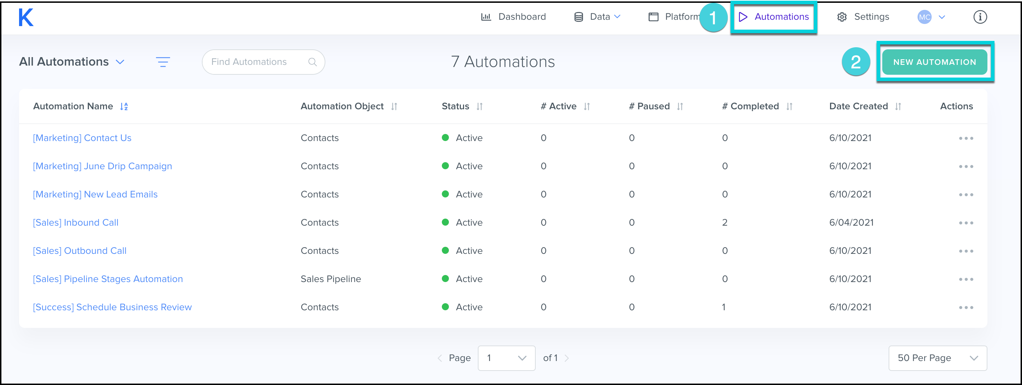Open actions menu for Inbound Call row

point(966,223)
